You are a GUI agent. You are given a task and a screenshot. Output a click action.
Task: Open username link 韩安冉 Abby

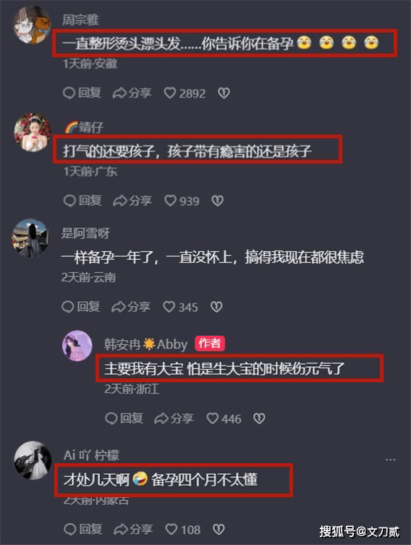pos(146,345)
